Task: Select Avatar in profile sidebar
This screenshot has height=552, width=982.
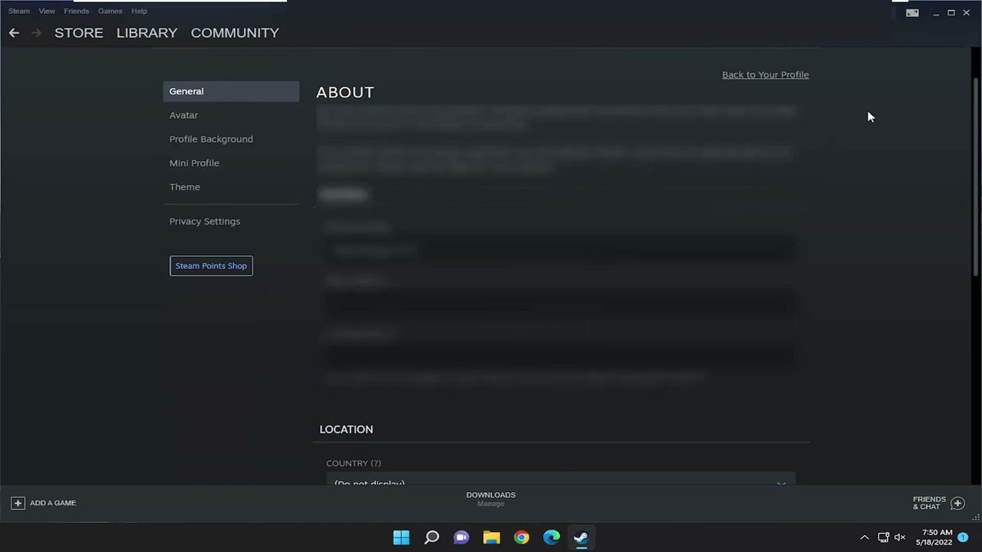Action: click(x=183, y=115)
